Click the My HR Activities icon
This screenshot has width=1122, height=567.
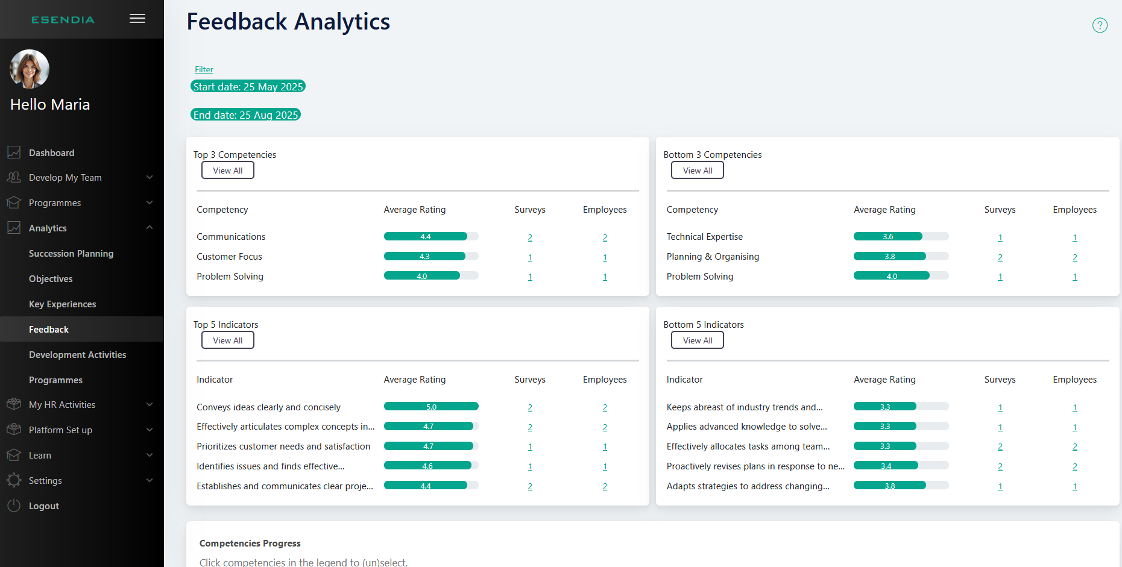pyautogui.click(x=14, y=404)
